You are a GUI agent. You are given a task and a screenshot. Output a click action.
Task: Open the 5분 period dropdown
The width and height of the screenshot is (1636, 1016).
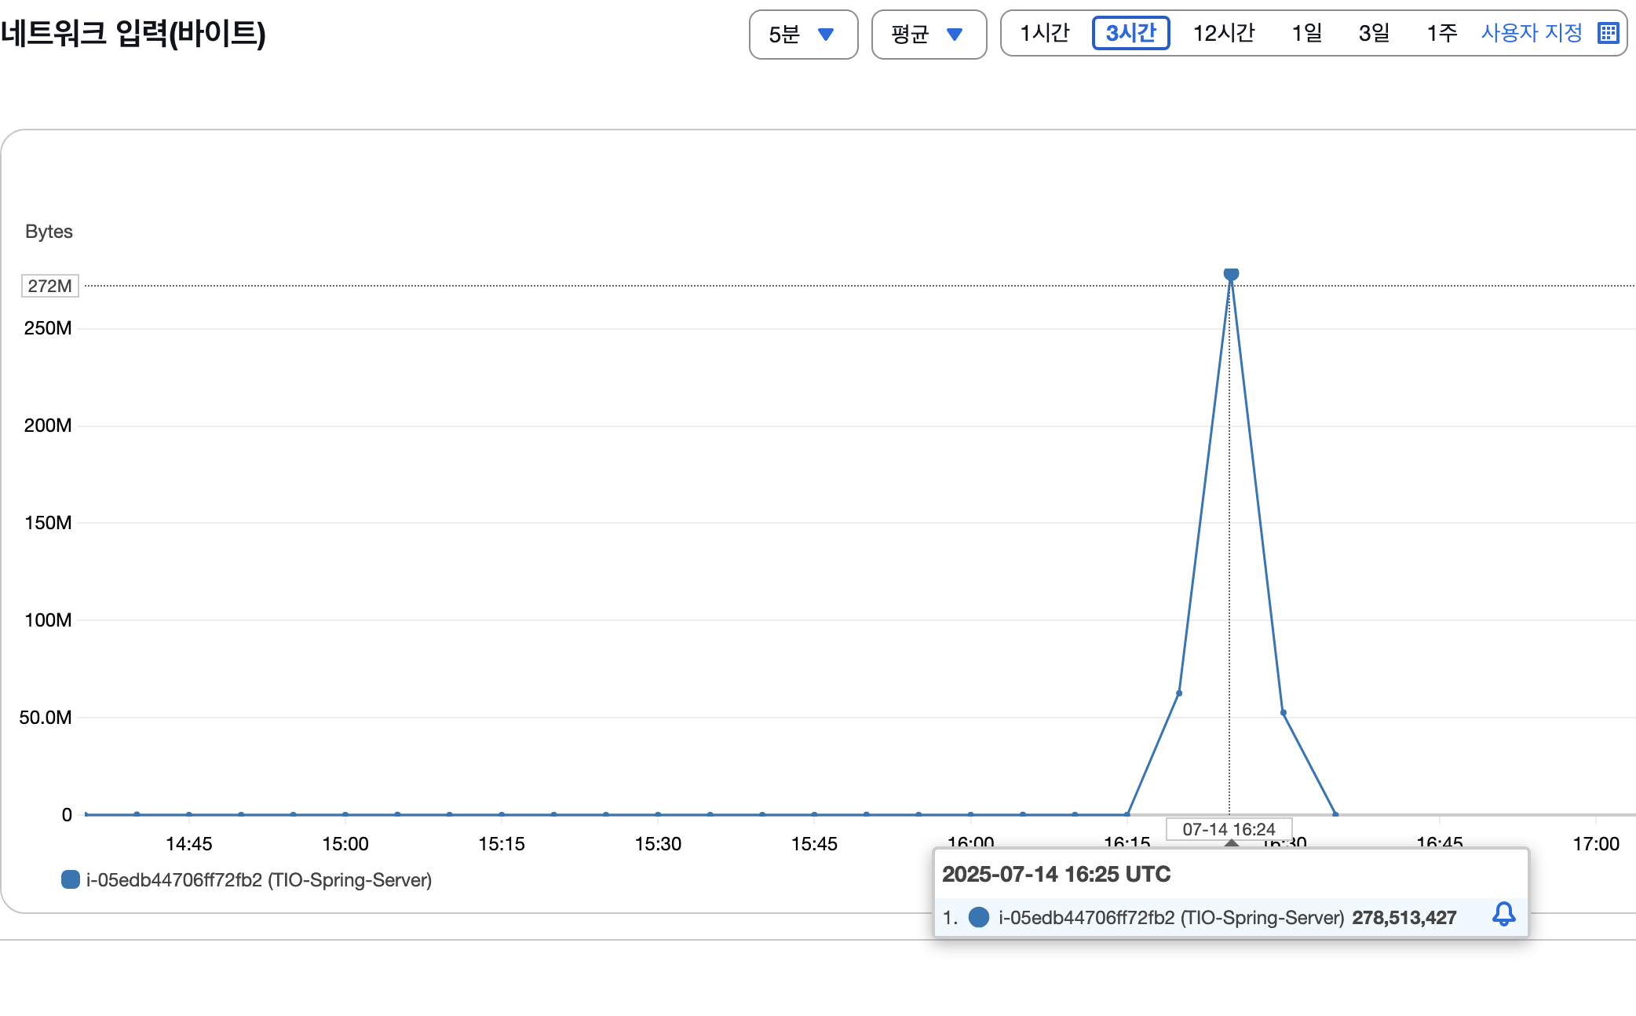click(x=802, y=34)
